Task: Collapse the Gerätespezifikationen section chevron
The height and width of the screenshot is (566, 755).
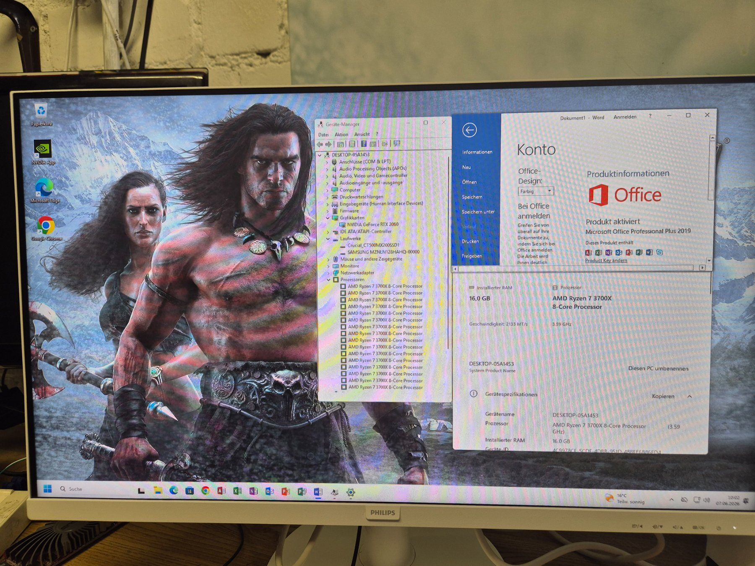Action: tap(690, 396)
